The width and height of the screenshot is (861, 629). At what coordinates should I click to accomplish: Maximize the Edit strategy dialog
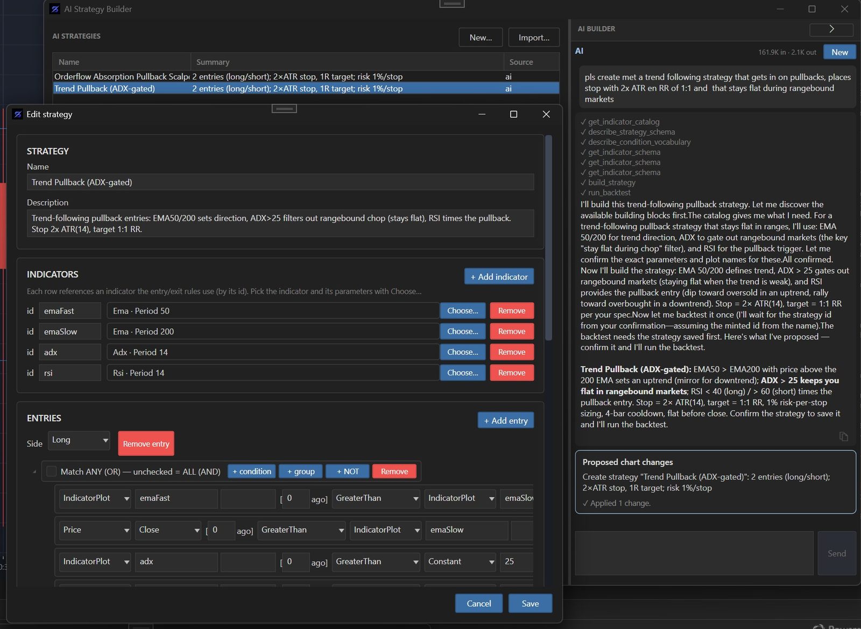coord(513,114)
